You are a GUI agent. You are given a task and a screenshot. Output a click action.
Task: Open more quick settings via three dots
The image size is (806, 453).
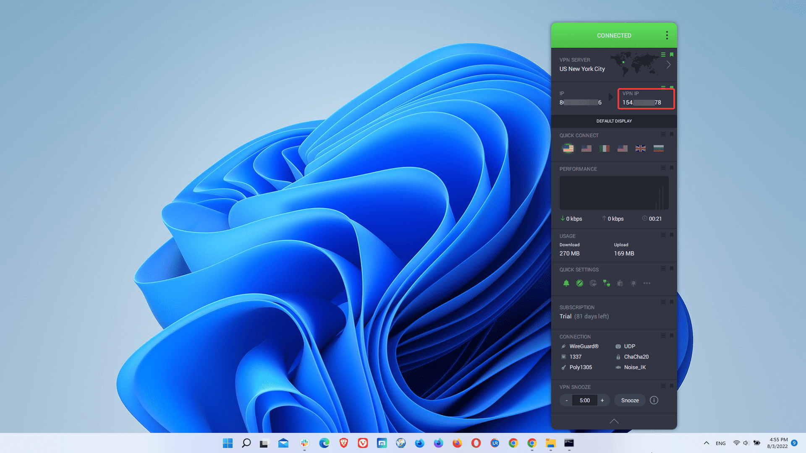pos(647,283)
